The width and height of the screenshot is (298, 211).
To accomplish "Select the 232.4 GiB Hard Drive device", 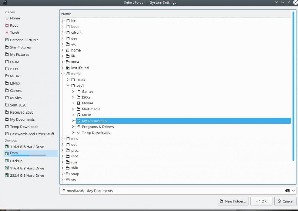I will pos(27,175).
